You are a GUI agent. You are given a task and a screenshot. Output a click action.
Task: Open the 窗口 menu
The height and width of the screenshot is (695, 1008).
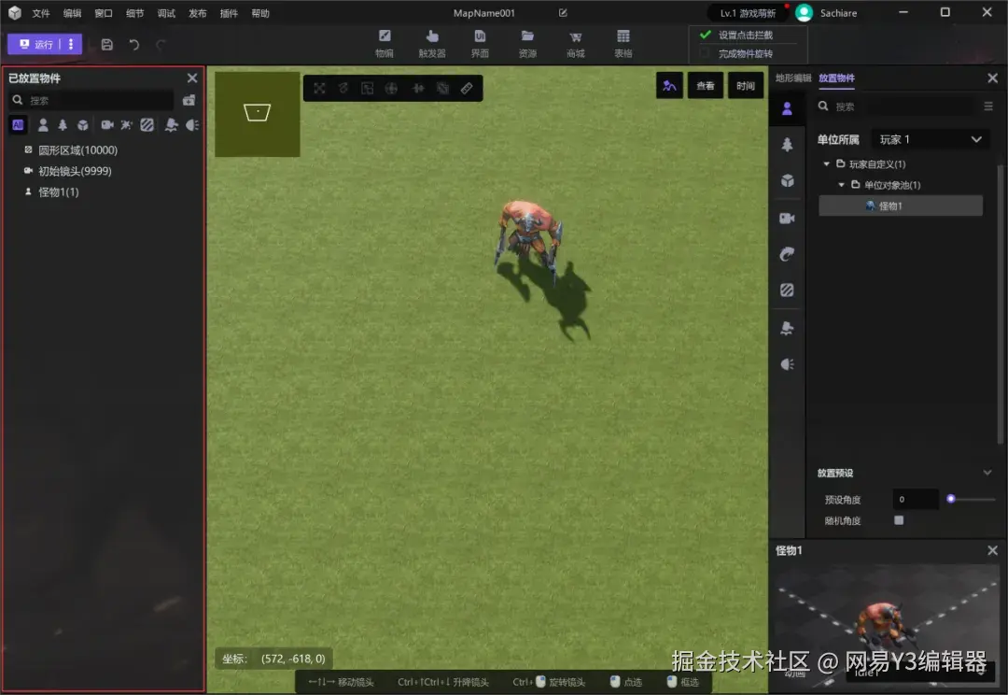pos(104,13)
